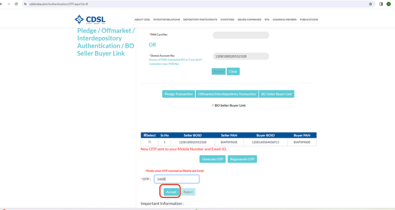Screen dimensions: 395x210
Task: Open the PUBLICATIONS menu
Action: 309,20
